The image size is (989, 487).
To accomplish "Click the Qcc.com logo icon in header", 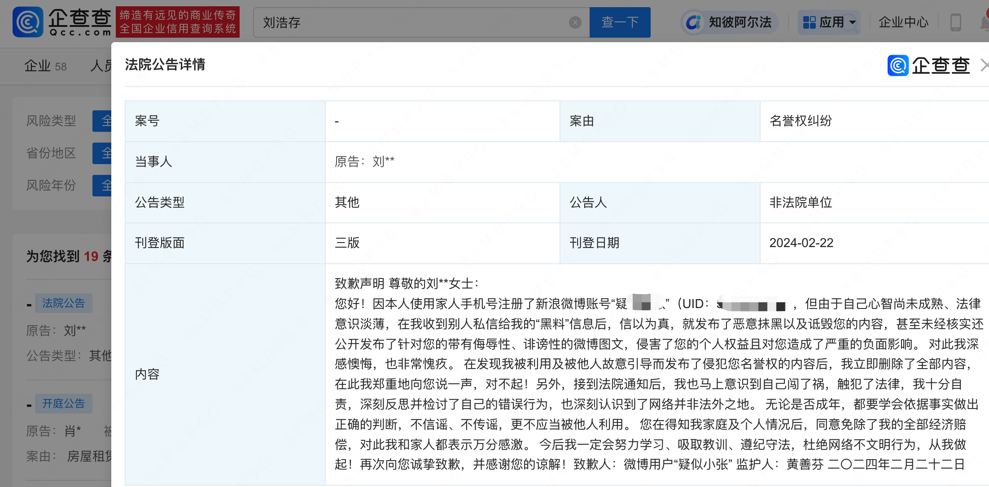I will click(28, 22).
